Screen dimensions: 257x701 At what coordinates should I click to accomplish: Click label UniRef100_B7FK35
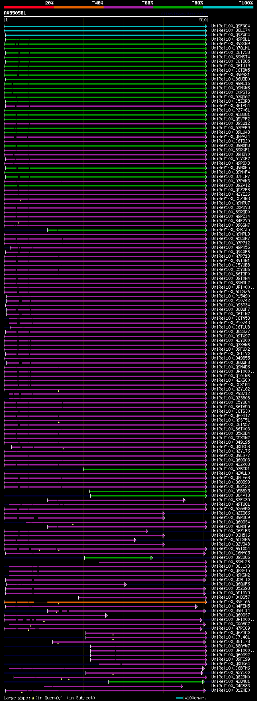click(230, 500)
